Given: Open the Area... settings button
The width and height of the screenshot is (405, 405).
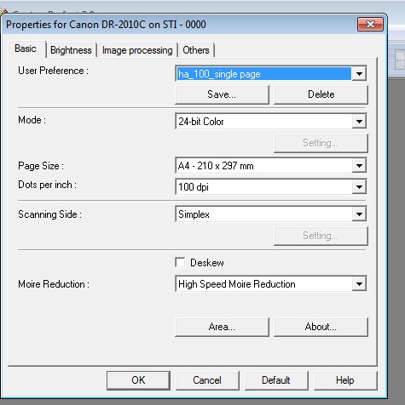Looking at the screenshot, I should point(222,327).
